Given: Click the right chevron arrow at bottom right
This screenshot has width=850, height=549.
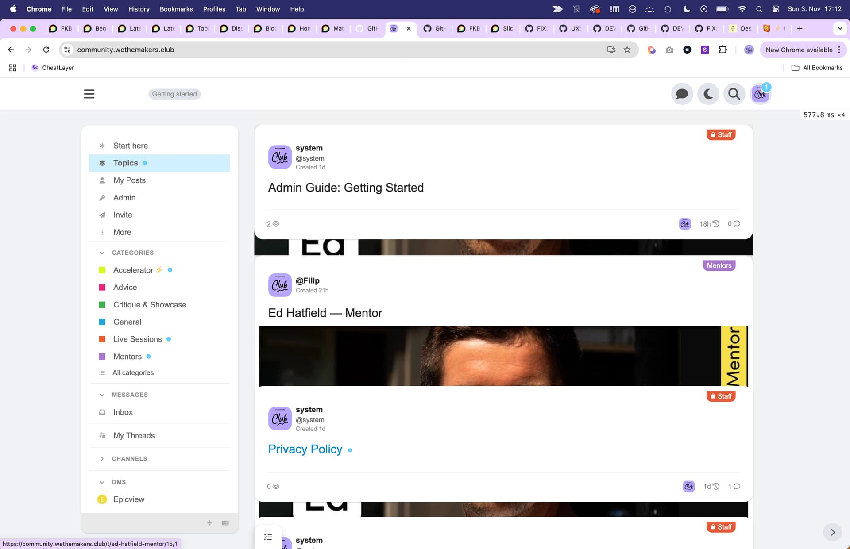Looking at the screenshot, I should [x=832, y=532].
